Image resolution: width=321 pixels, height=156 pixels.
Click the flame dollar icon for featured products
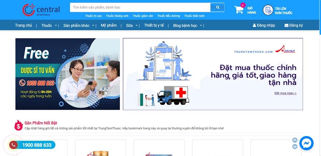19,125
